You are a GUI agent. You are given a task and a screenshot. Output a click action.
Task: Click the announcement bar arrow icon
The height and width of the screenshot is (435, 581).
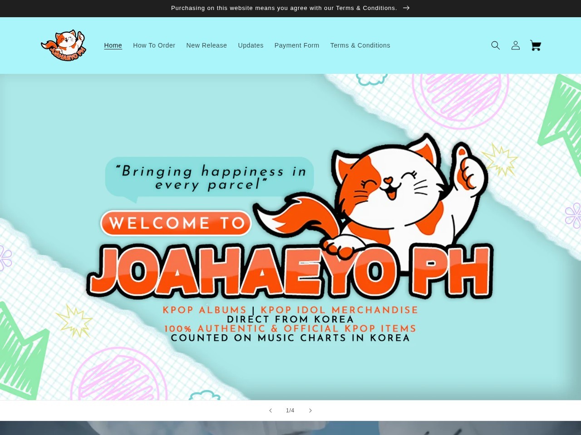(x=406, y=8)
